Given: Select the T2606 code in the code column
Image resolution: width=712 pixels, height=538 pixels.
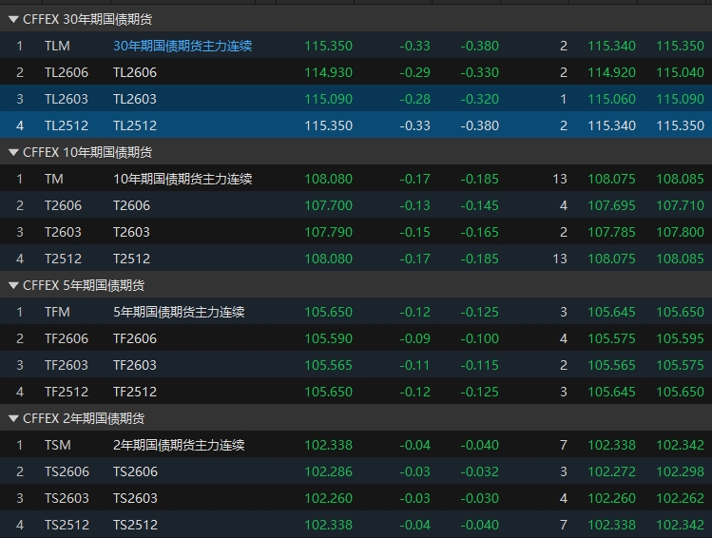Looking at the screenshot, I should click(63, 205).
